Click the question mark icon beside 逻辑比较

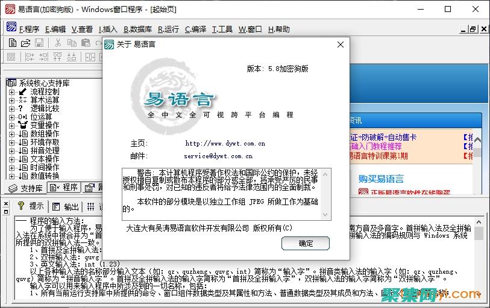(x=20, y=109)
